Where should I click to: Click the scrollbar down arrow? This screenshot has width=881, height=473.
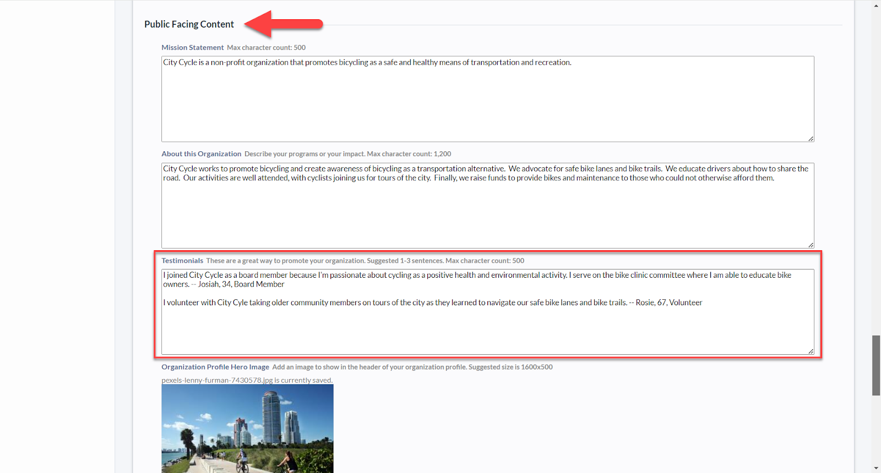(x=876, y=468)
